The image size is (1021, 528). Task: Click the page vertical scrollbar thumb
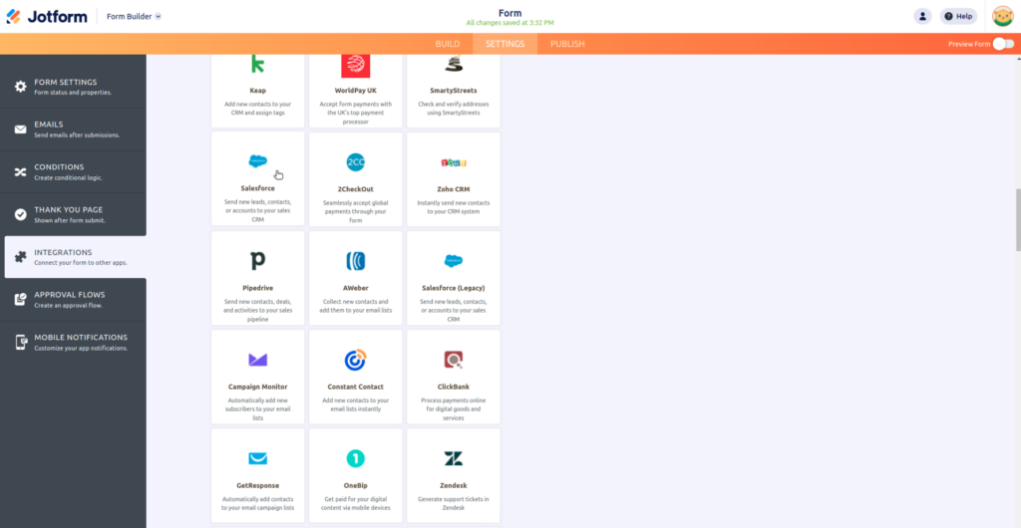coord(1018,220)
